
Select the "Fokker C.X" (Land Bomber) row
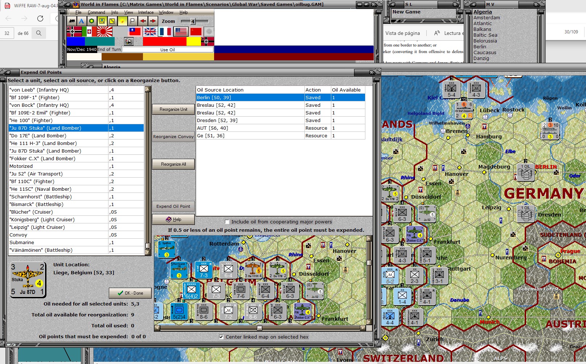click(76, 158)
